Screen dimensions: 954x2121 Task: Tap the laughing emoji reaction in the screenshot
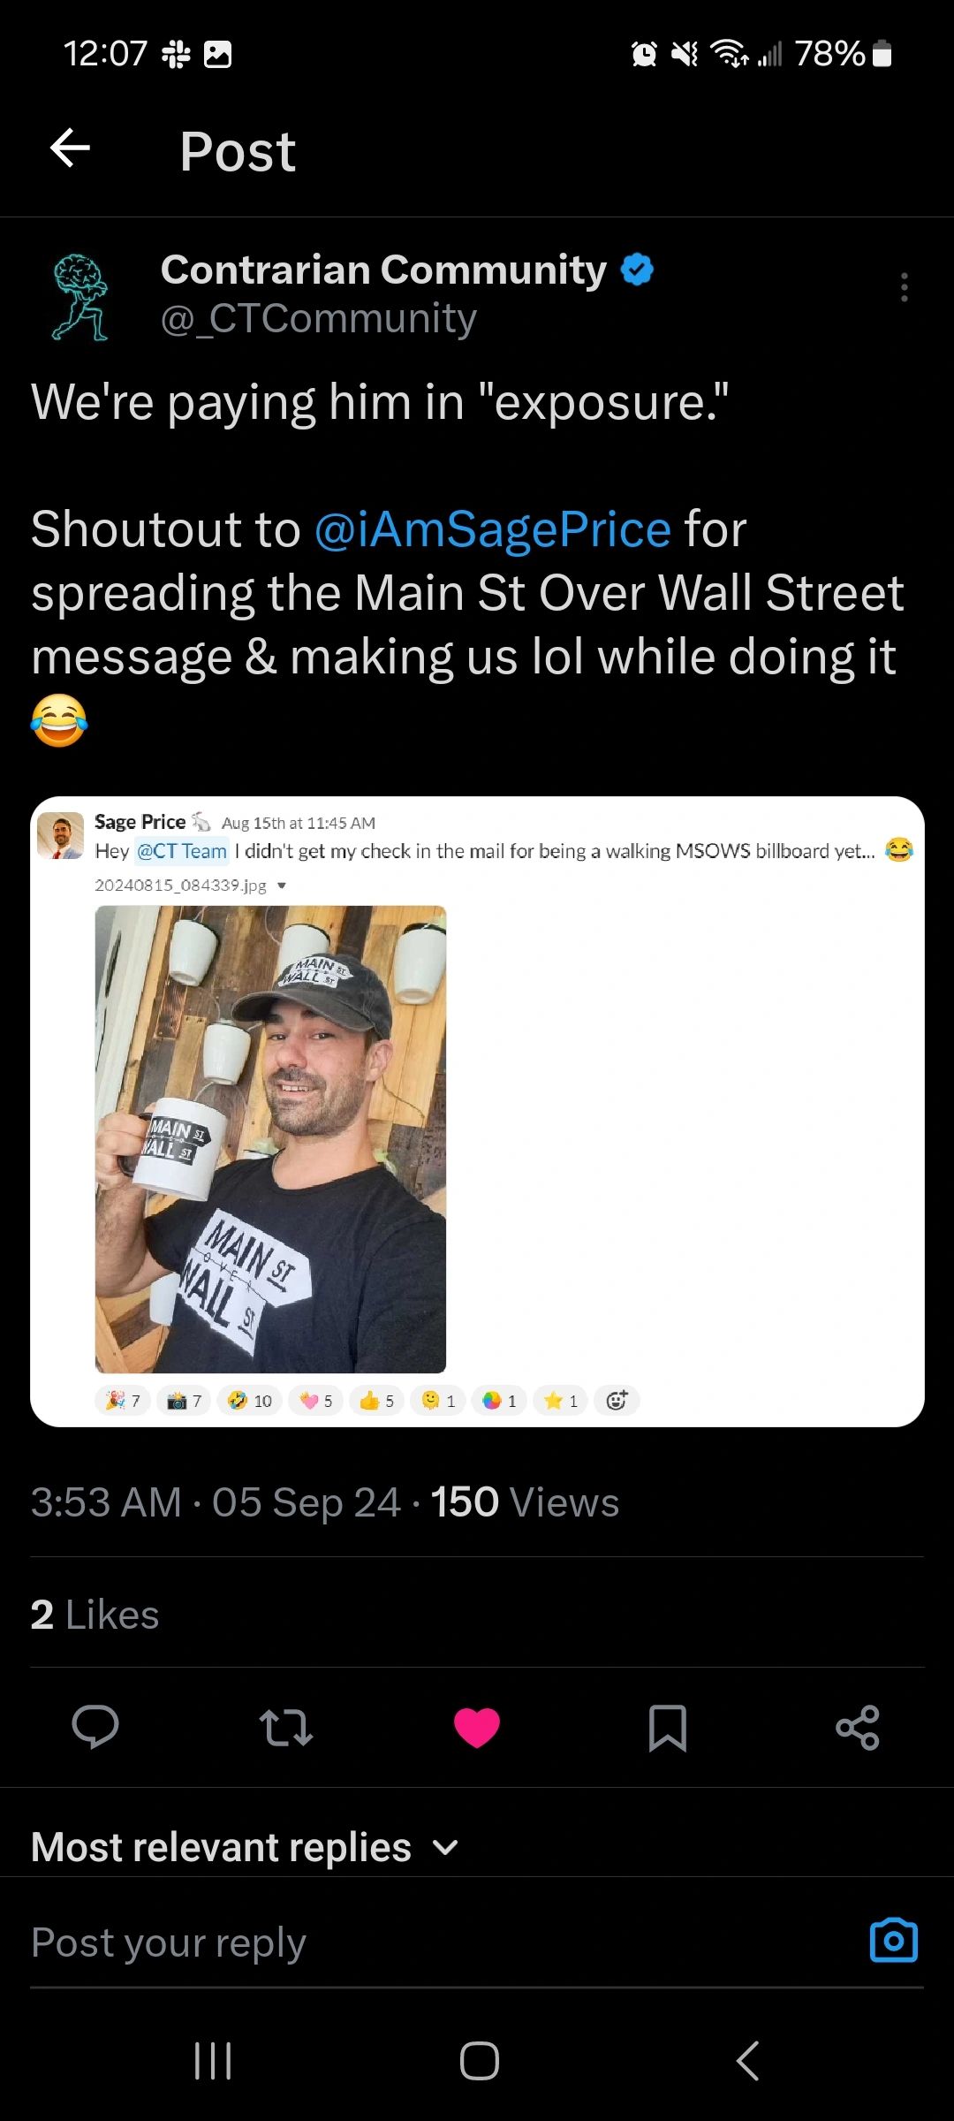point(250,1401)
